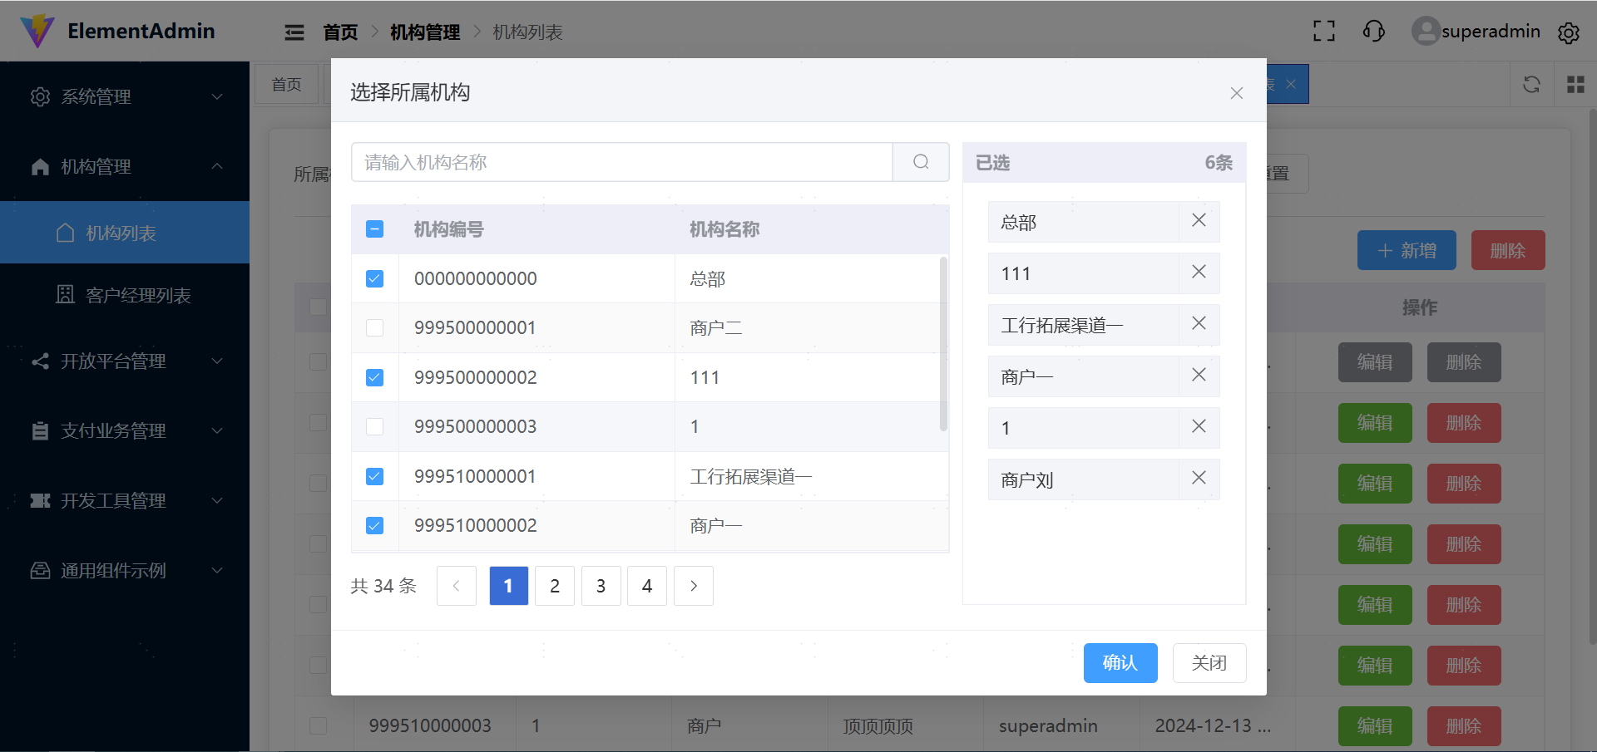Click the 系统管理 gear icon
1597x752 pixels.
pyautogui.click(x=40, y=96)
